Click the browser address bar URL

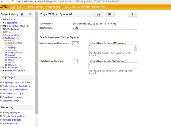[x=71, y=1]
